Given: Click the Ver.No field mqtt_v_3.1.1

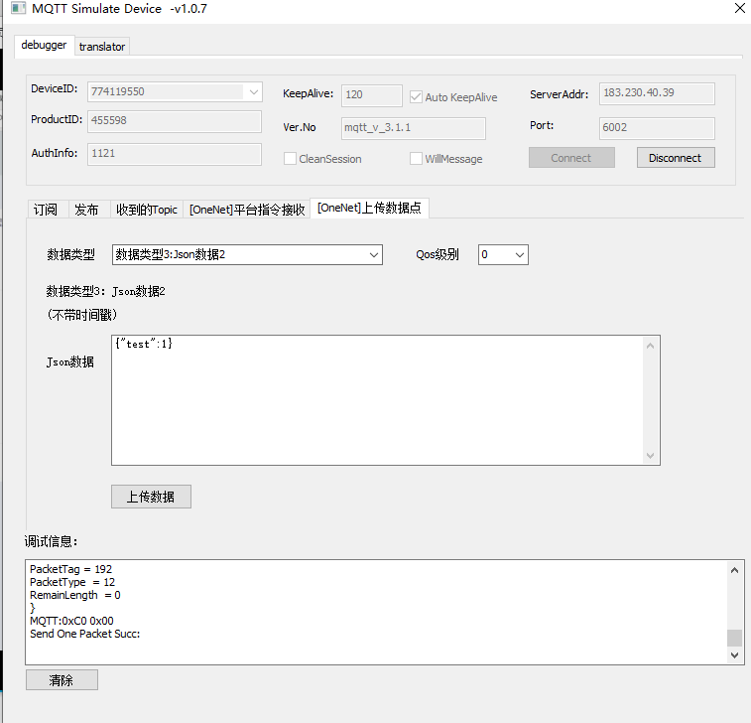Looking at the screenshot, I should pyautogui.click(x=414, y=128).
